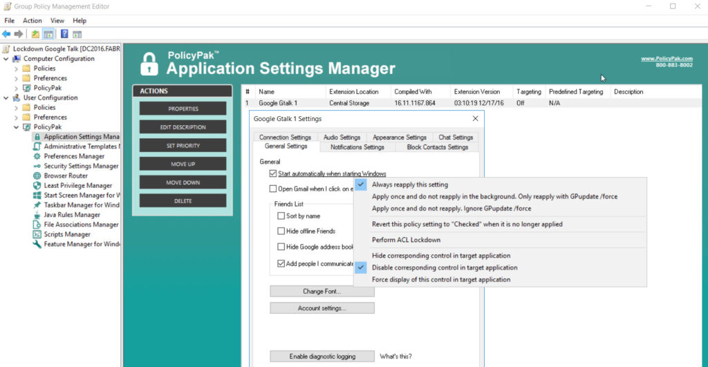
Task: Open the File menu
Action: (x=9, y=21)
